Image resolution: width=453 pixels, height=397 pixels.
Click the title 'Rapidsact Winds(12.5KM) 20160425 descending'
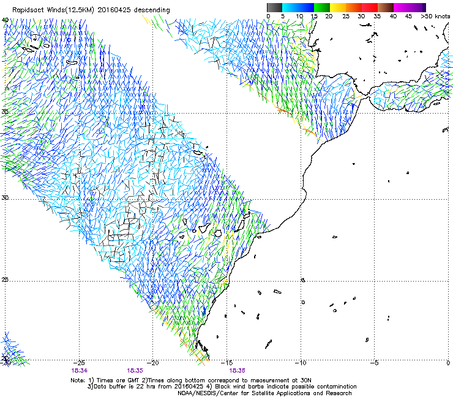[x=91, y=10]
